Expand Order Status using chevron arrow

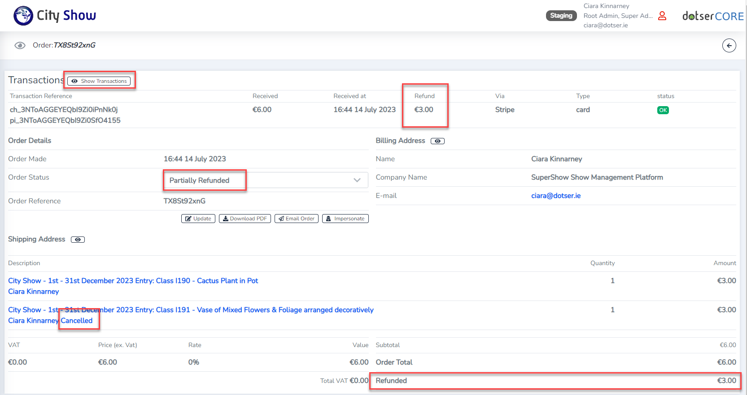[357, 180]
